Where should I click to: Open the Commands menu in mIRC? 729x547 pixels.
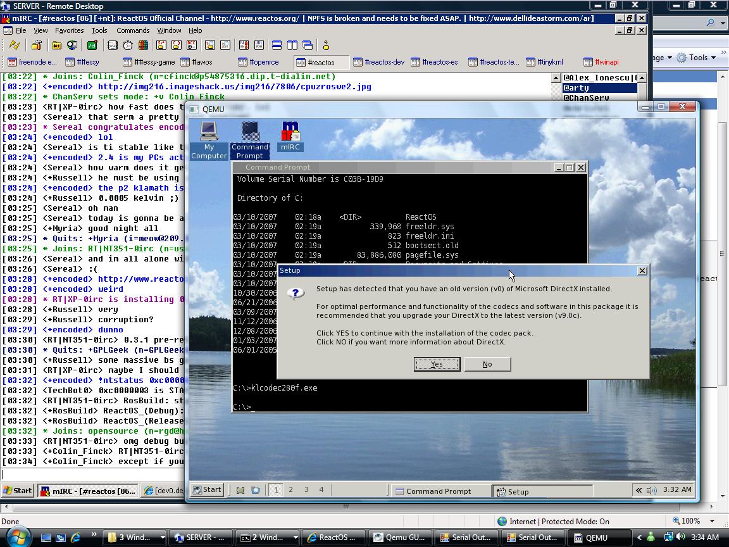(x=133, y=30)
